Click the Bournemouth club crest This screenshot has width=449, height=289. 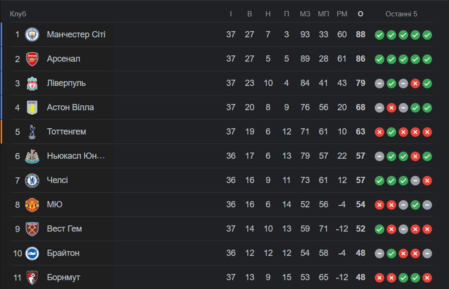click(32, 277)
